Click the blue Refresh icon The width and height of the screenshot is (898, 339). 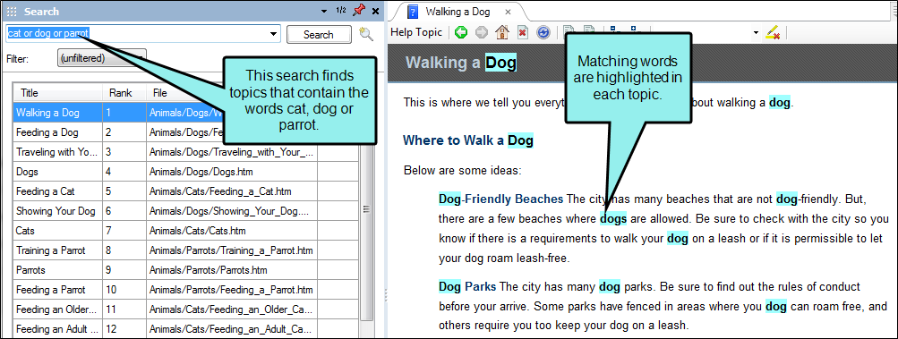pyautogui.click(x=543, y=32)
